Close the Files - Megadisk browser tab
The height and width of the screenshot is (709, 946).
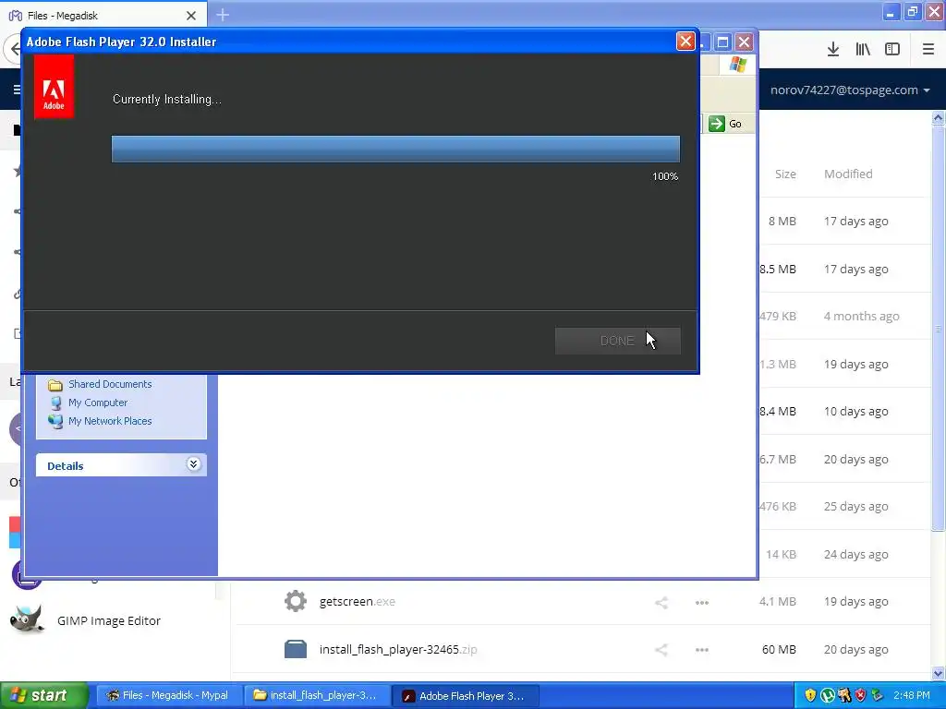coord(191,16)
